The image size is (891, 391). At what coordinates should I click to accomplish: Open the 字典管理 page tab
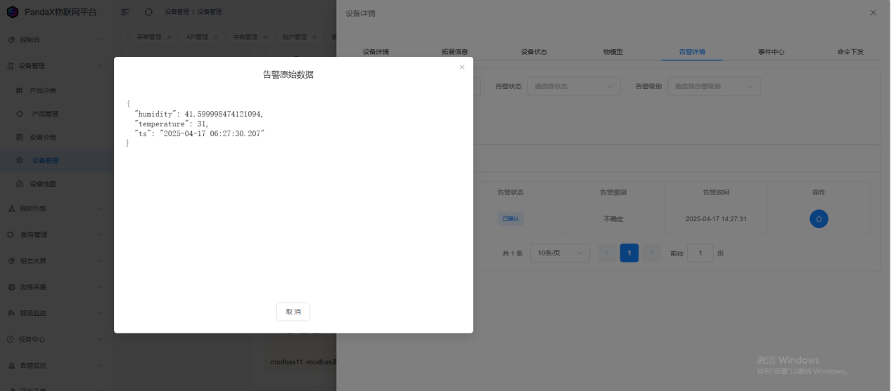pyautogui.click(x=245, y=37)
